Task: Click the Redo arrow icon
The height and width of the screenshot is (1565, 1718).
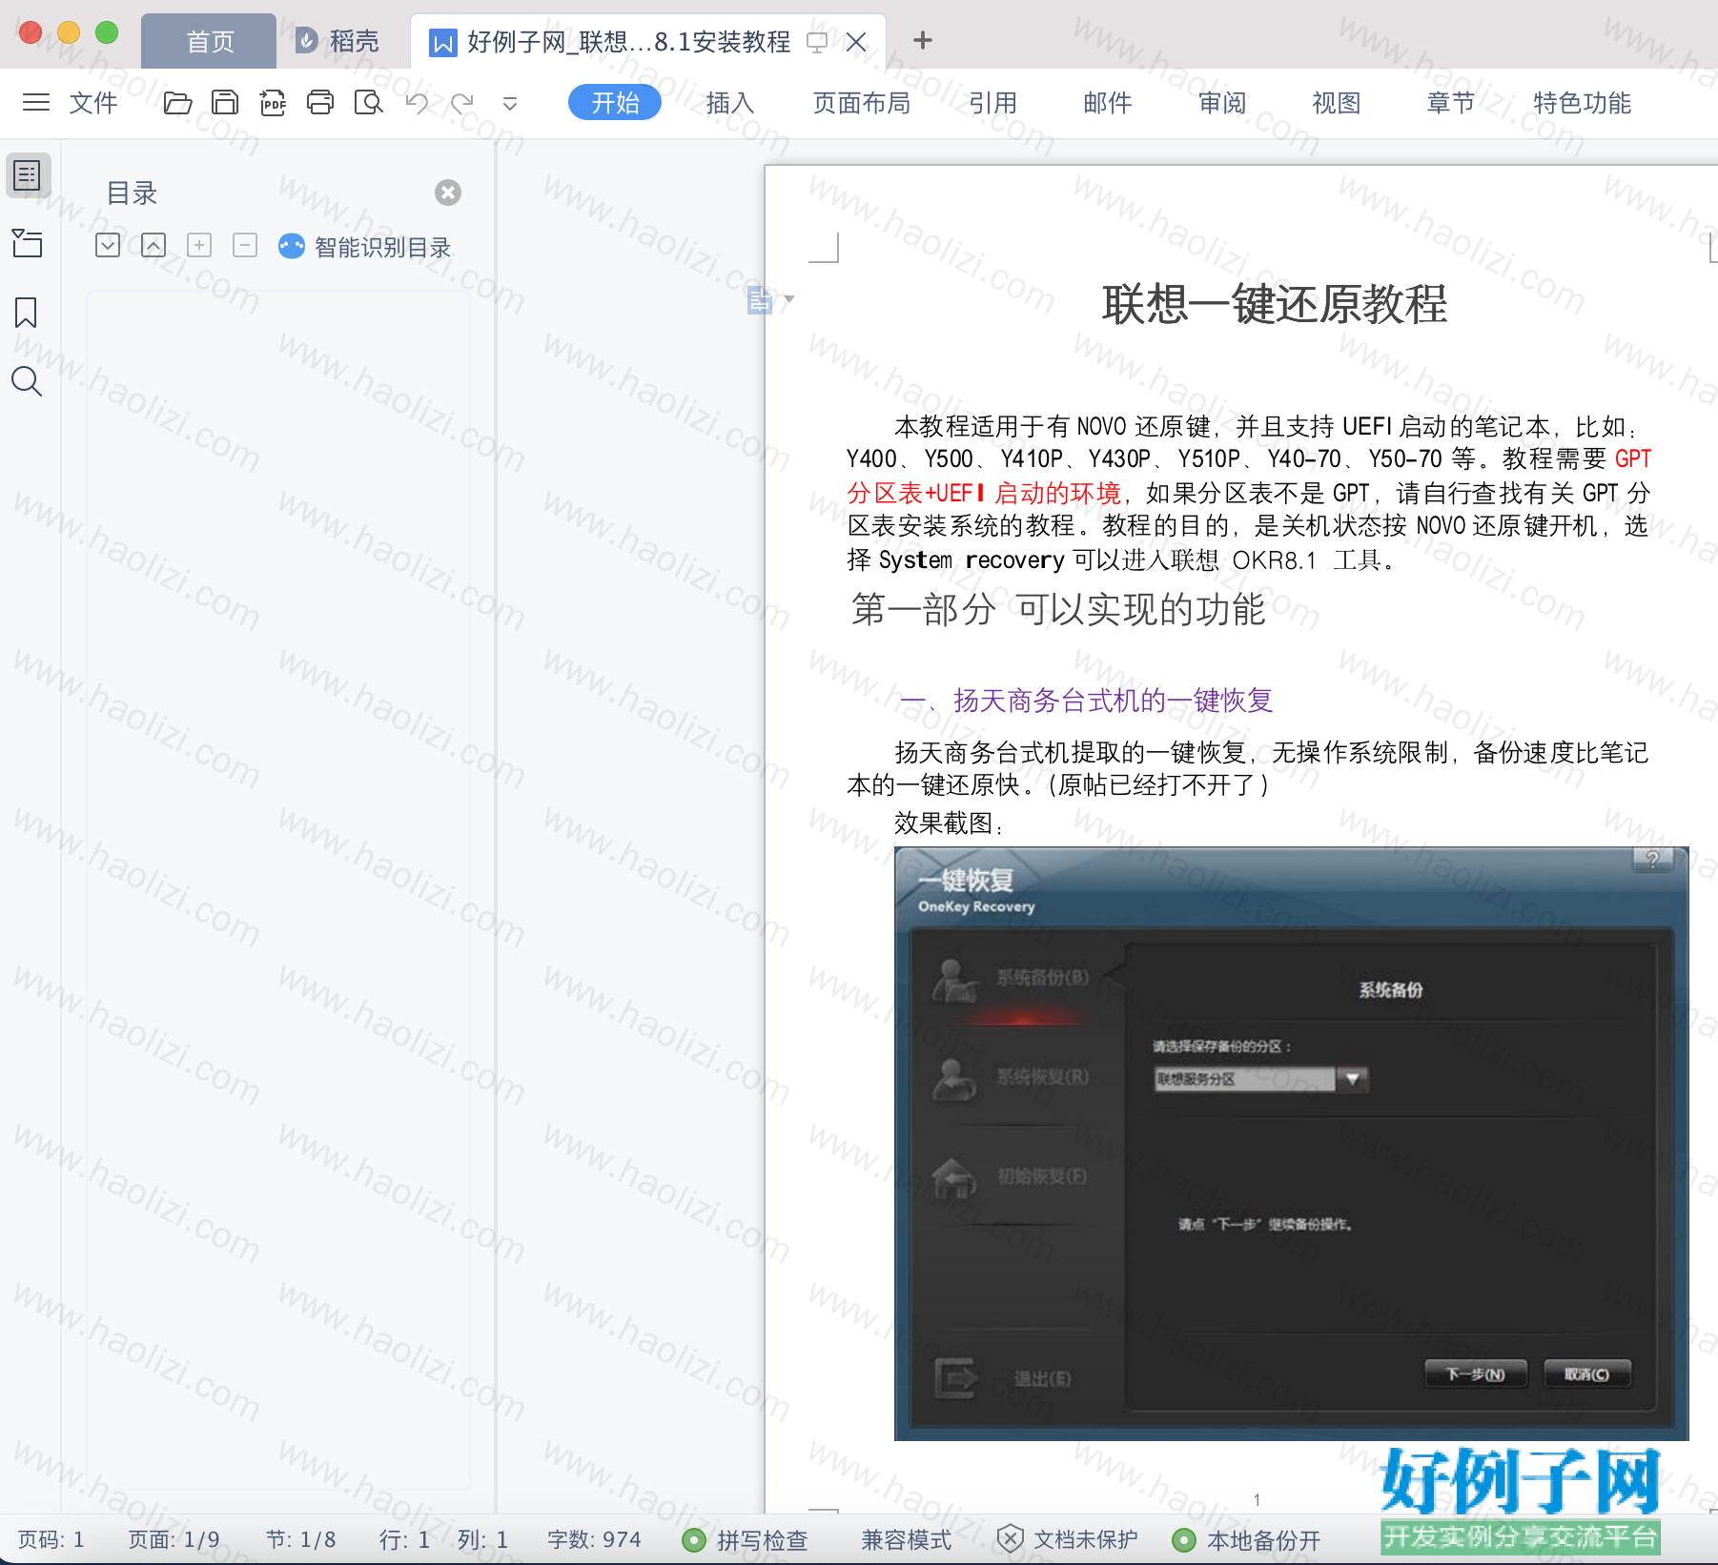Action: pos(462,102)
